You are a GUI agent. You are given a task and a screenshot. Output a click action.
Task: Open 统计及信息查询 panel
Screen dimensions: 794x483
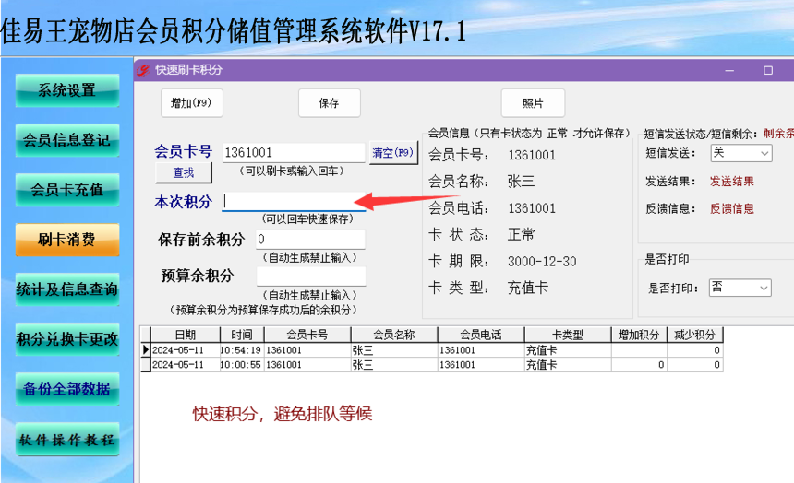coord(67,289)
